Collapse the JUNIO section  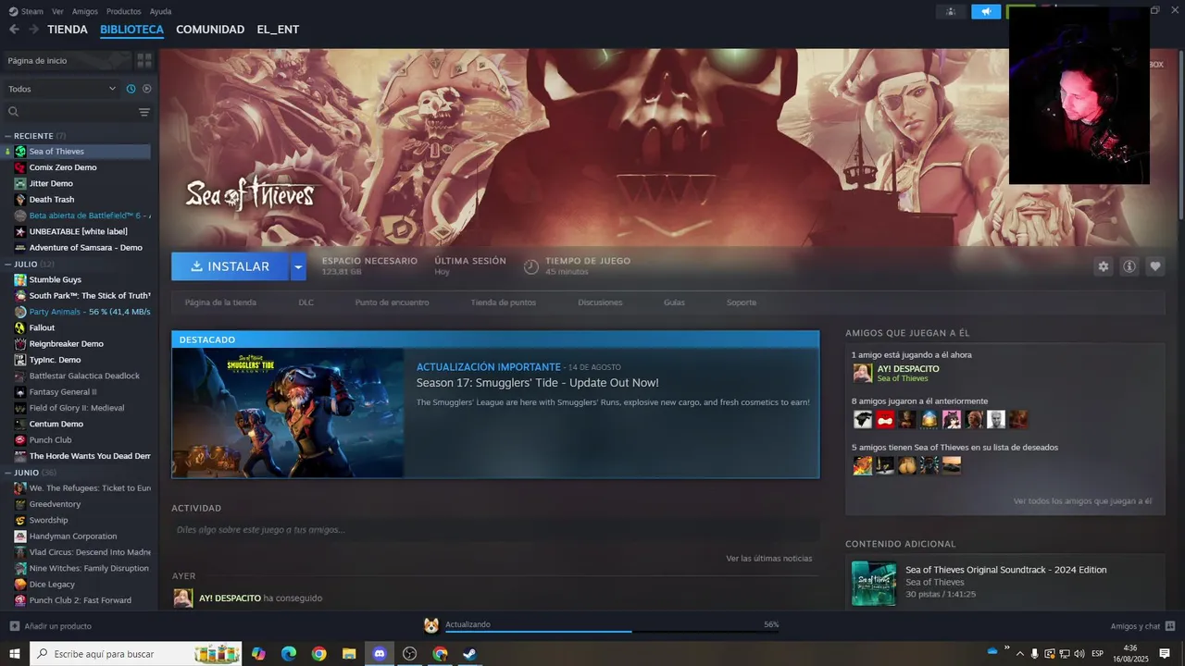[8, 473]
